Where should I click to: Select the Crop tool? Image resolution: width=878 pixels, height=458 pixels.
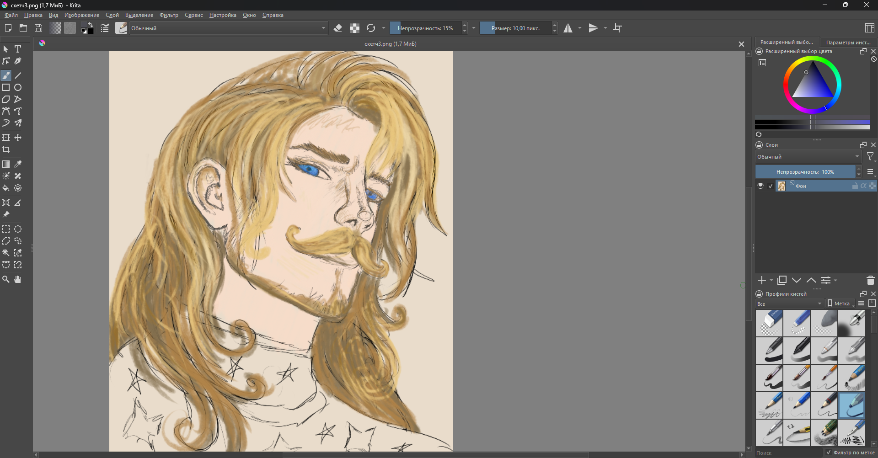(6, 149)
